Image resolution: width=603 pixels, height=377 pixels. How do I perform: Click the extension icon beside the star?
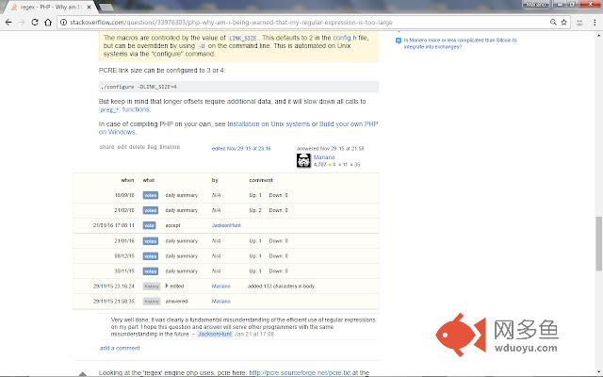pyautogui.click(x=579, y=23)
